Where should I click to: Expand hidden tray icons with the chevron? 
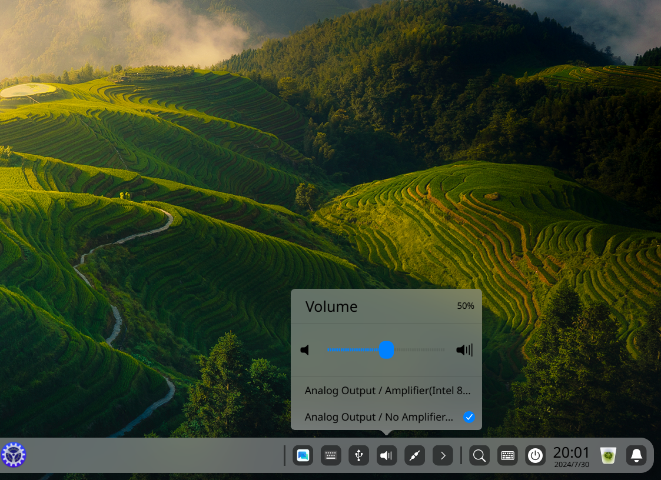click(x=443, y=455)
